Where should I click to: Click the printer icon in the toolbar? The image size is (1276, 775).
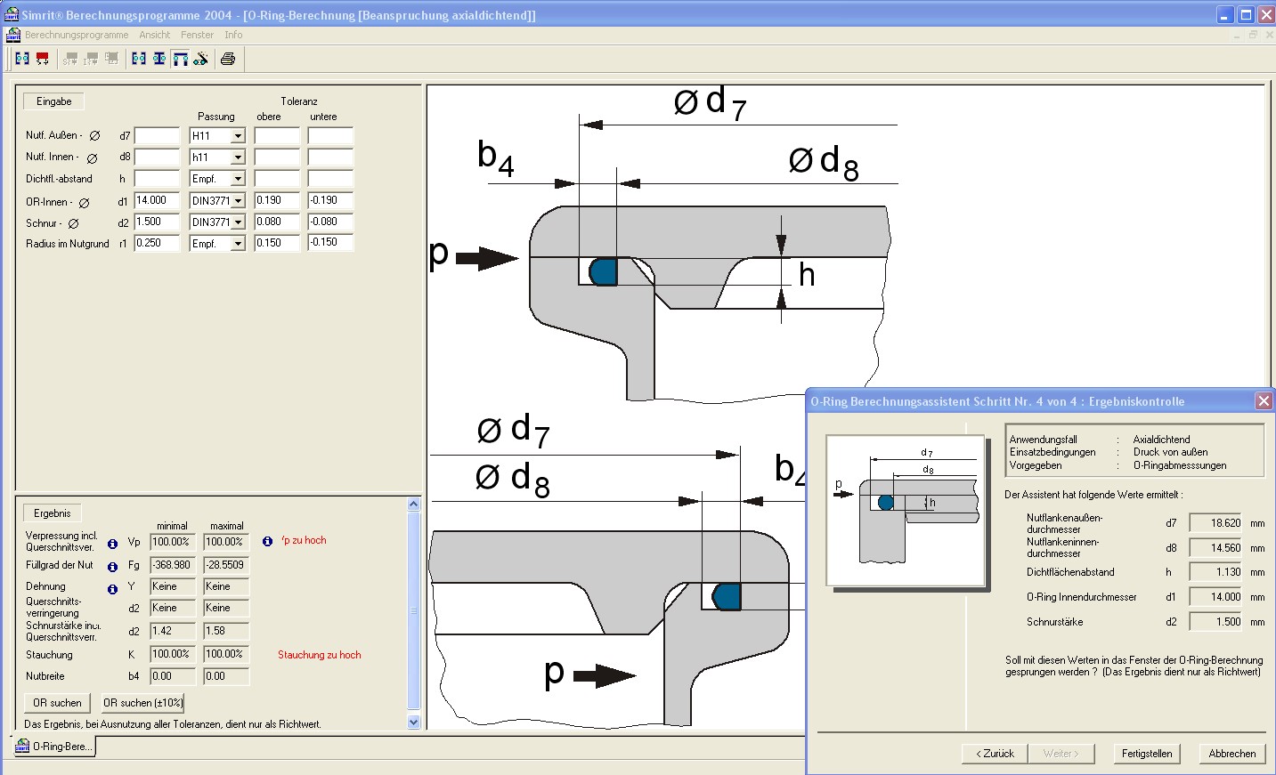tap(228, 59)
